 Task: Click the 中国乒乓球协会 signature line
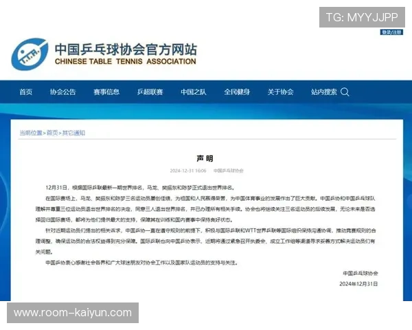(360, 274)
